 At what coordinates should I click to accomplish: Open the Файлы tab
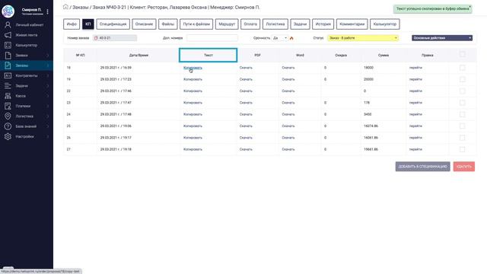pos(167,24)
